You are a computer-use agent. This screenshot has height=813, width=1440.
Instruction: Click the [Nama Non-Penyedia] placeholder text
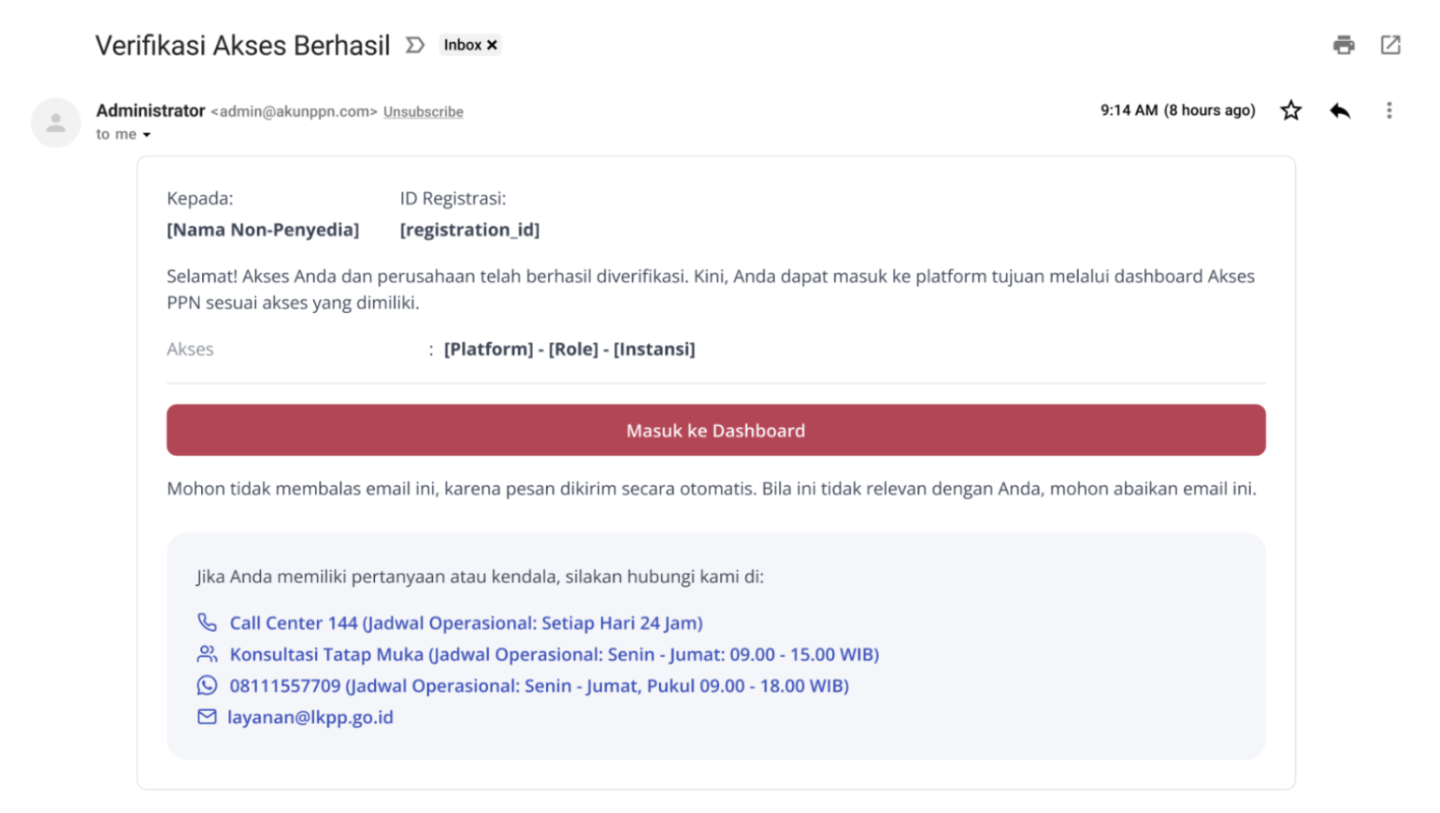[x=263, y=229]
